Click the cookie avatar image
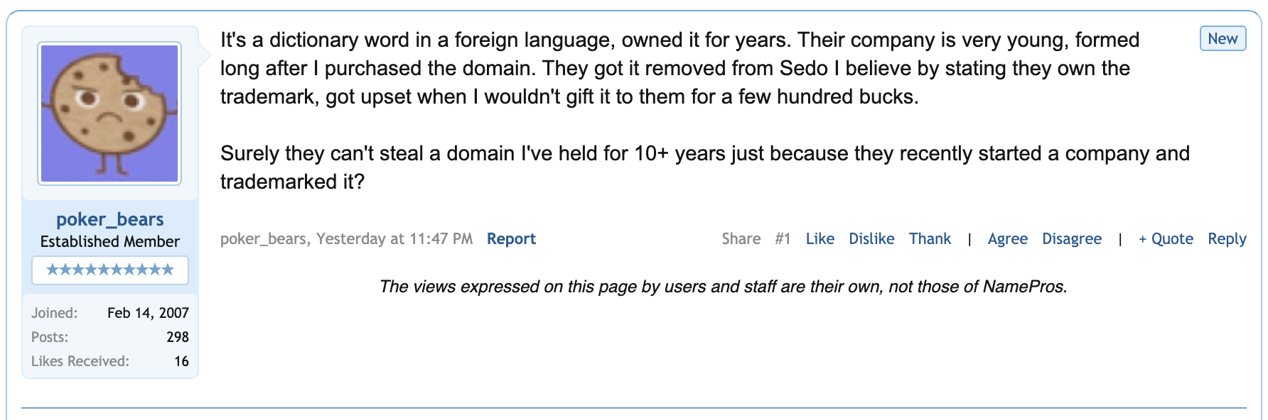This screenshot has height=420, width=1268. [x=109, y=114]
